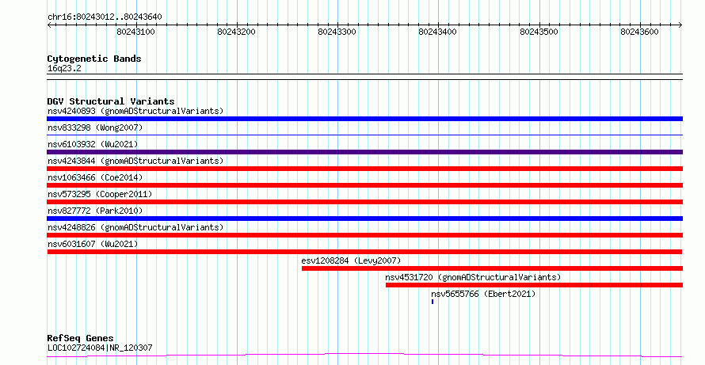Viewport: 705px width, 365px height.
Task: Select the nsv4243844 (gnomADStructuralVariants) label
Action: [x=135, y=161]
